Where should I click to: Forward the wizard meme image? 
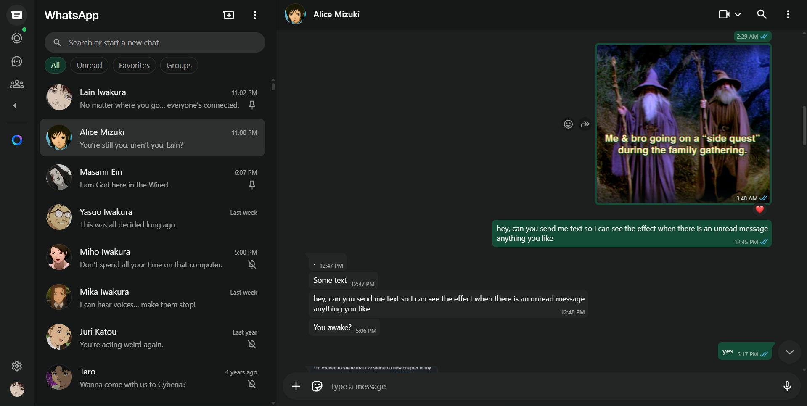pyautogui.click(x=585, y=124)
